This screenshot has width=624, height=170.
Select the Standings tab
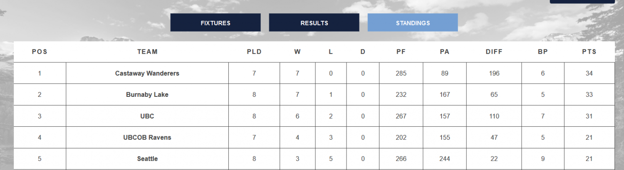coord(413,23)
